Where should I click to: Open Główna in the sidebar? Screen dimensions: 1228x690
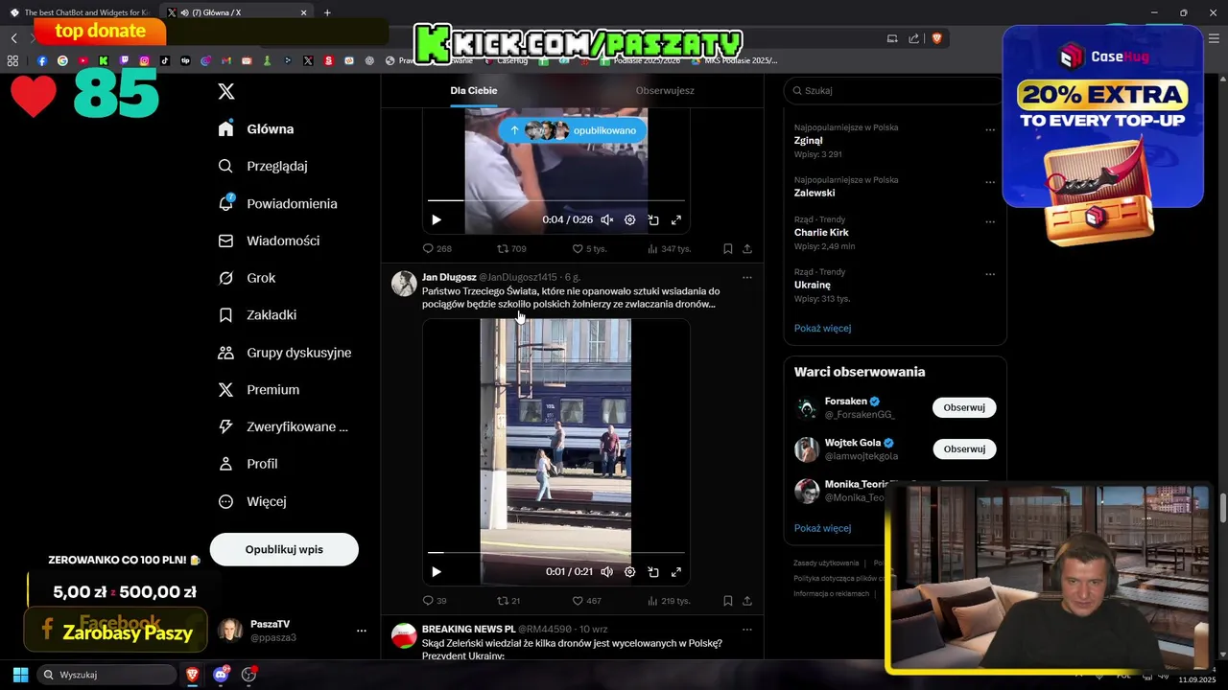coord(256,129)
